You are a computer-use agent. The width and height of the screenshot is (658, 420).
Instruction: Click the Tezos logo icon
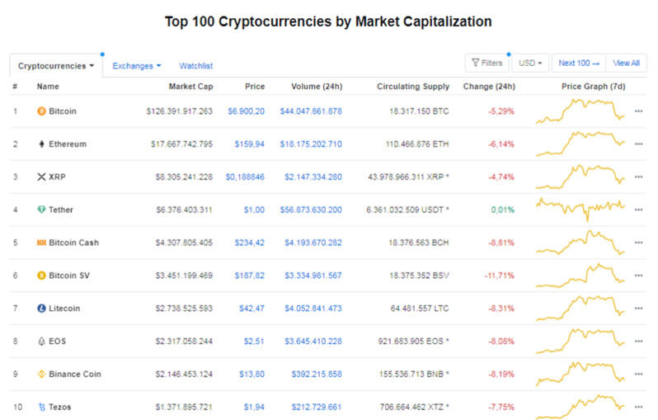(41, 407)
